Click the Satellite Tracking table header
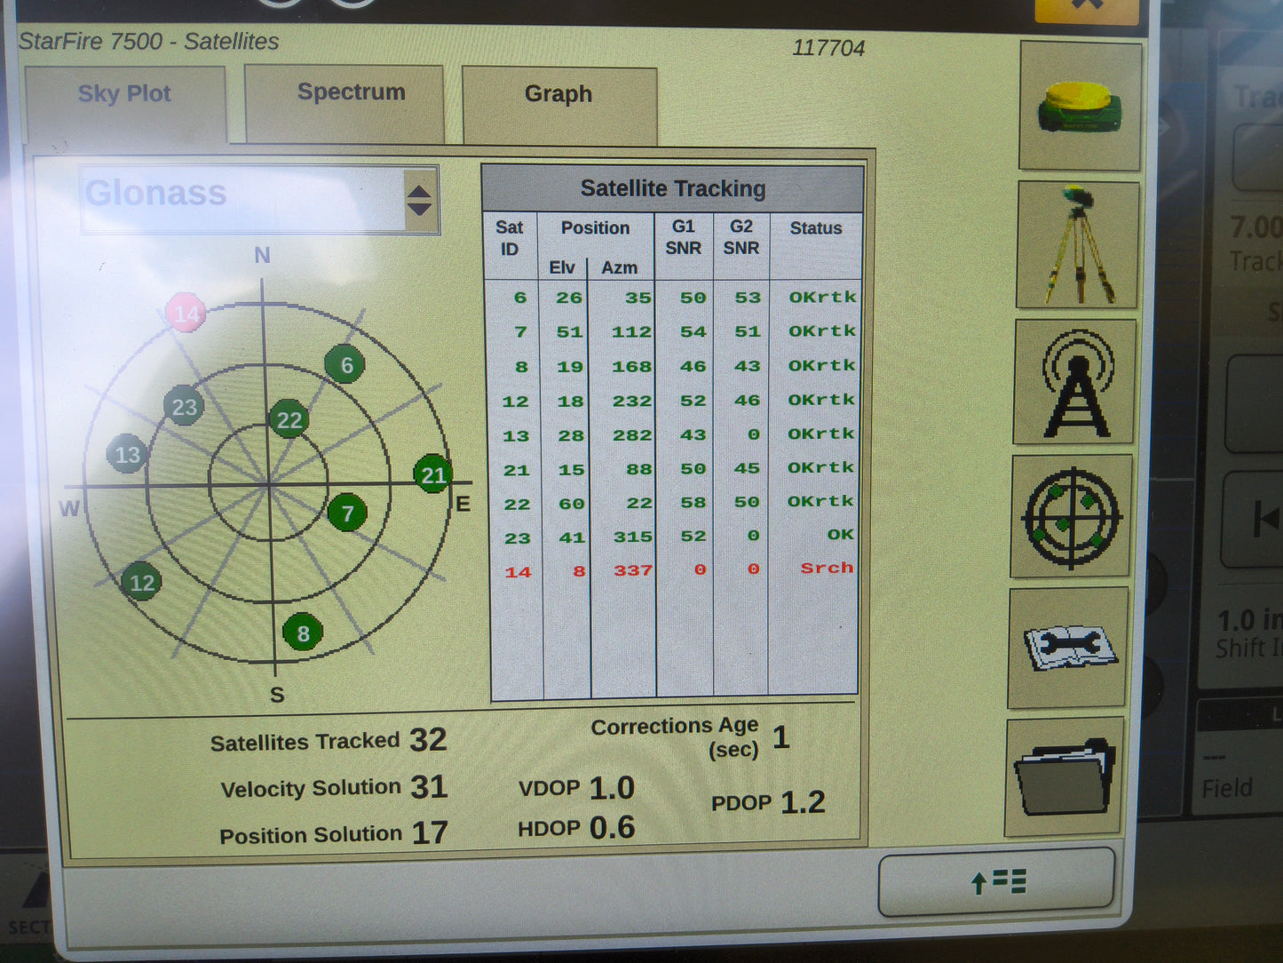This screenshot has height=963, width=1283. point(673,188)
